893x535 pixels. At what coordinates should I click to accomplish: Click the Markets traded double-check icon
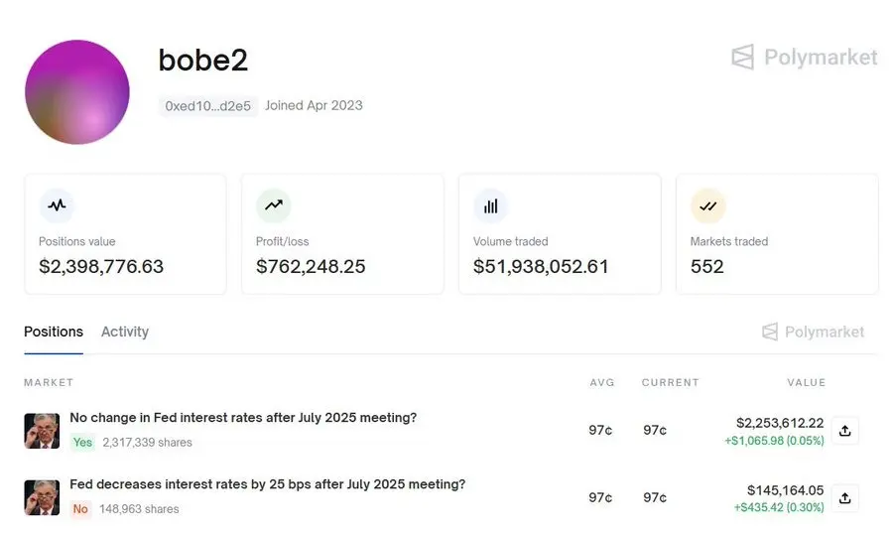tap(707, 205)
